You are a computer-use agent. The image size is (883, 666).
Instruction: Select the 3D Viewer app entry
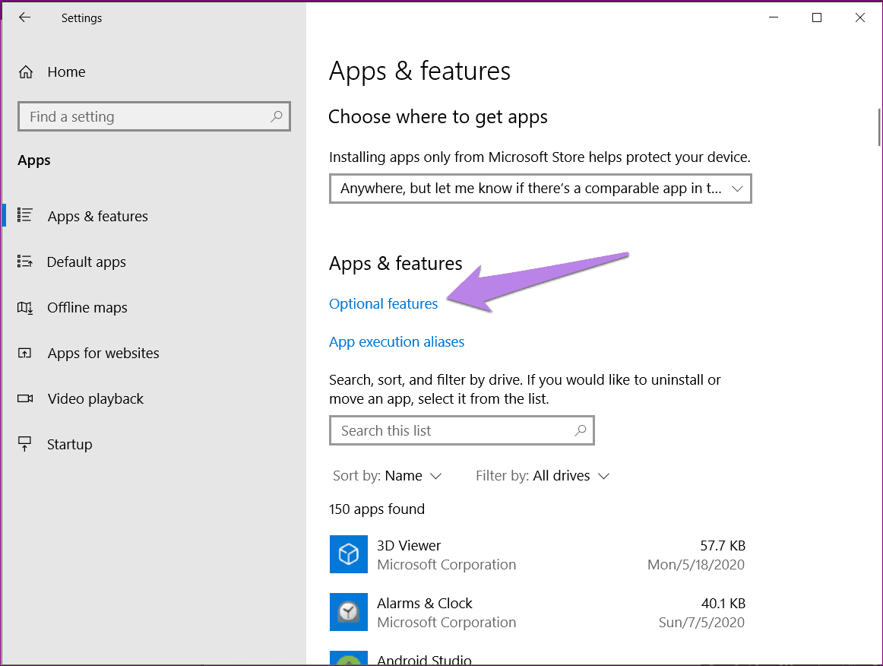tap(537, 555)
